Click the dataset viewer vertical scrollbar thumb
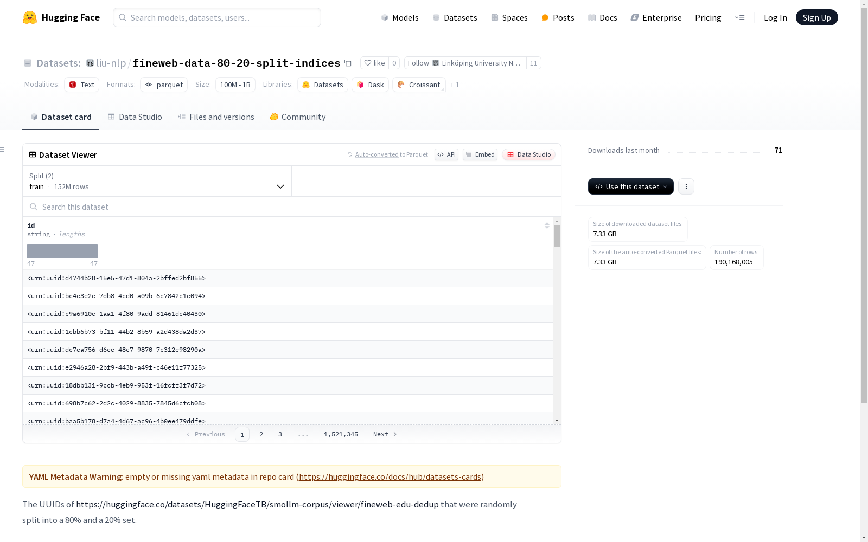 [x=557, y=236]
